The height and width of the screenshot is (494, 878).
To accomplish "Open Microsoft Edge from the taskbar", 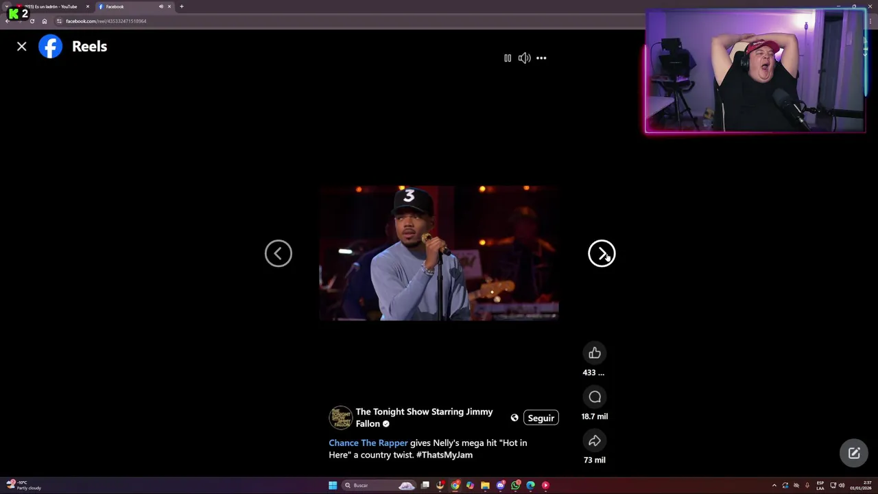I will [530, 486].
